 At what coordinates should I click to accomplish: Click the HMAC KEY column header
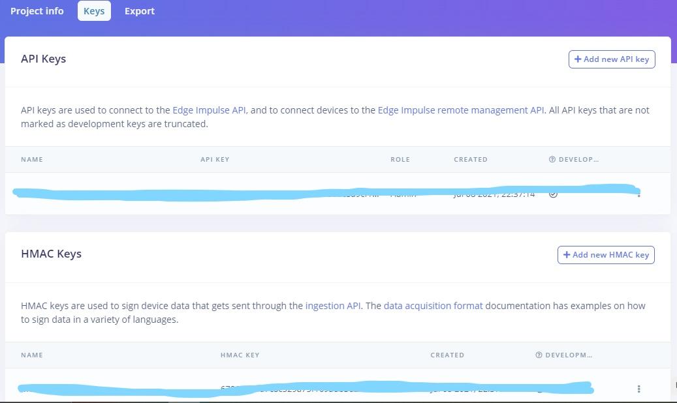240,355
